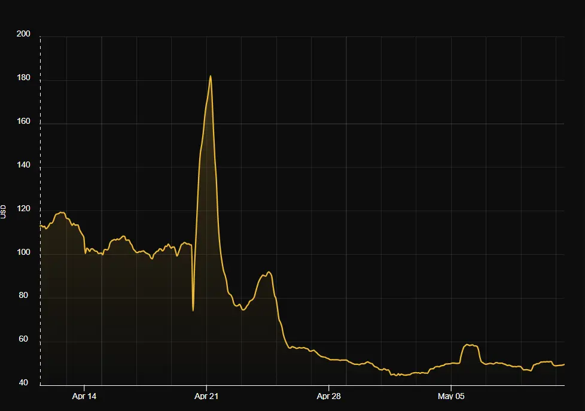This screenshot has width=585, height=411.
Task: Click the USD axis title
Action: click(4, 212)
